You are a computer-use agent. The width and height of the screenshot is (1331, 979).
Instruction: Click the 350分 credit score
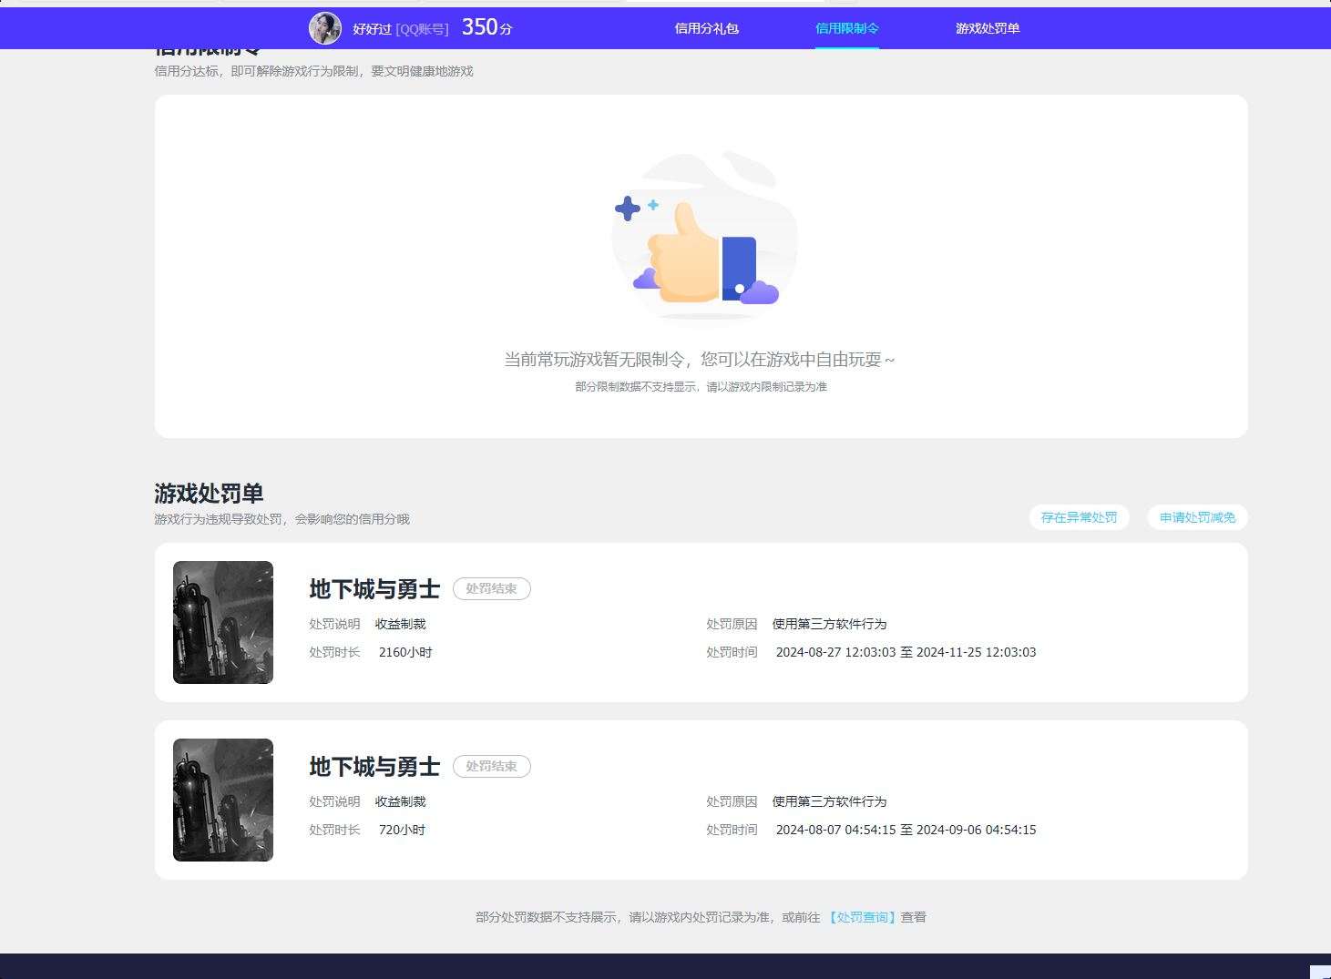click(x=487, y=27)
